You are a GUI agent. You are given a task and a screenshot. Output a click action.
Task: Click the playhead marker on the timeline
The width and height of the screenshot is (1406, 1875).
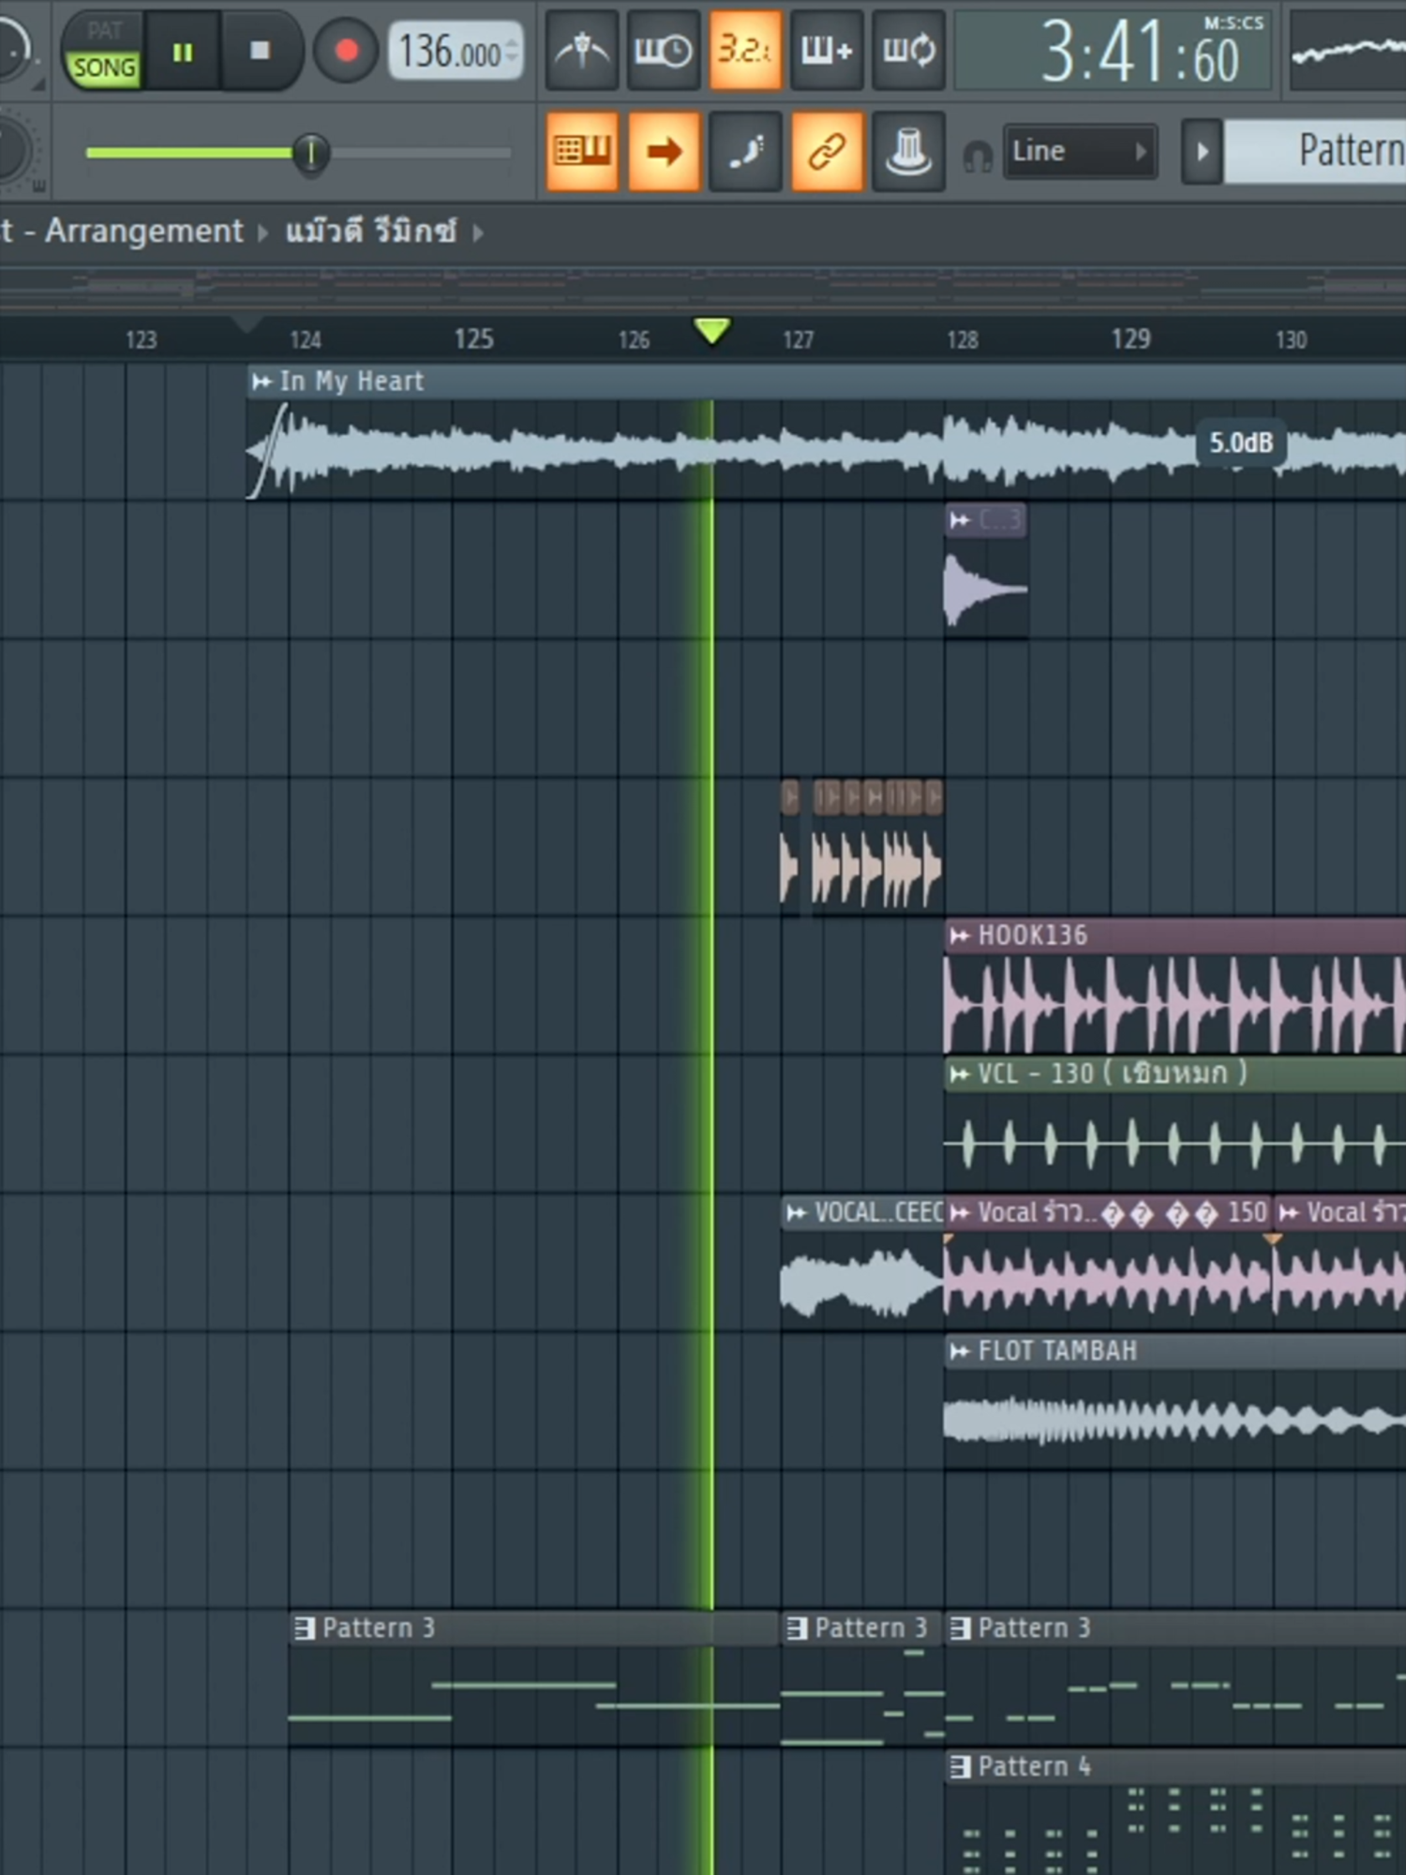point(712,330)
